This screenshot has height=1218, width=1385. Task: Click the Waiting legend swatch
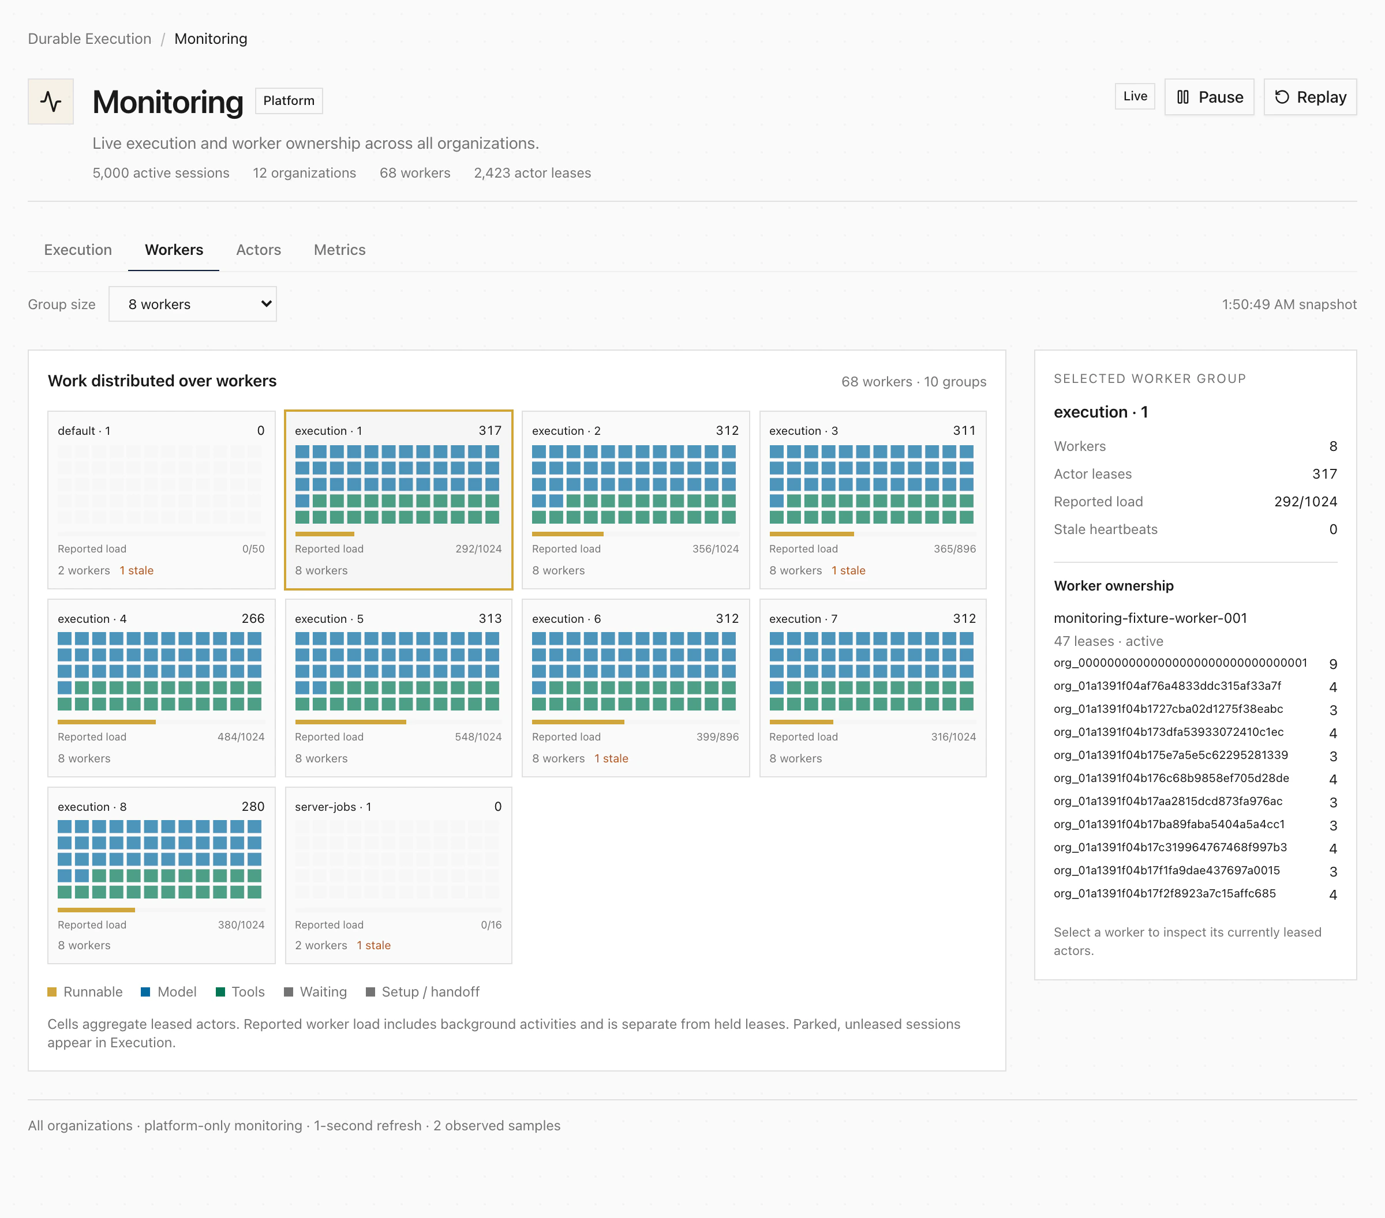coord(289,992)
